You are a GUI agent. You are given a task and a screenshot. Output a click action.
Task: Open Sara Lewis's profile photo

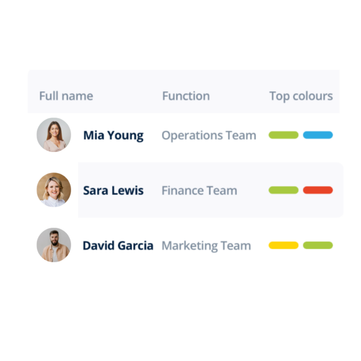[x=54, y=190]
